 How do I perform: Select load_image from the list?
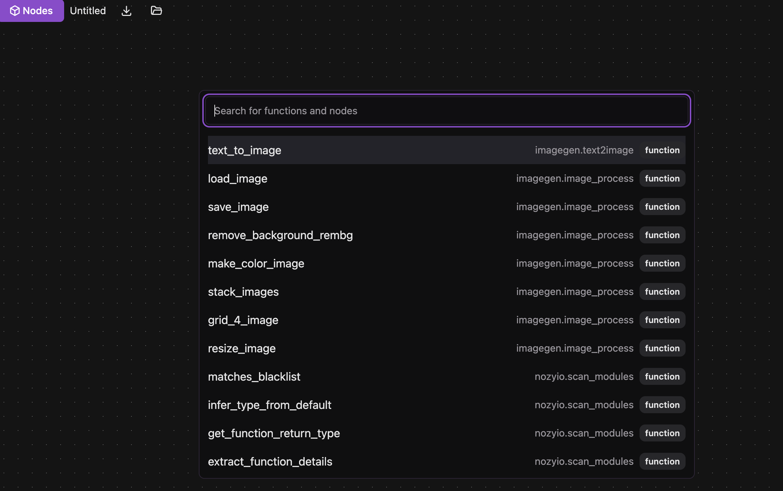[447, 178]
